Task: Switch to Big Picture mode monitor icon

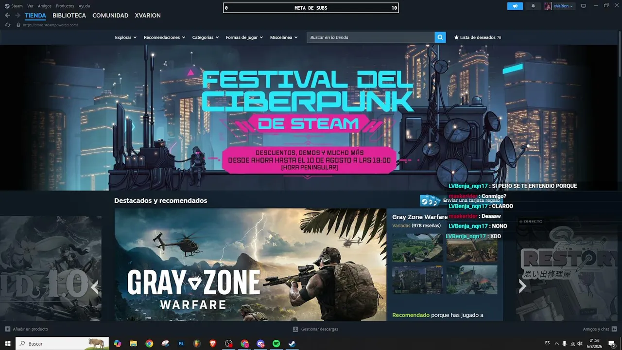Action: click(584, 6)
